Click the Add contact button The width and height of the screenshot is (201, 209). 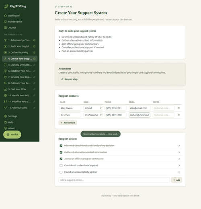(x=68, y=123)
